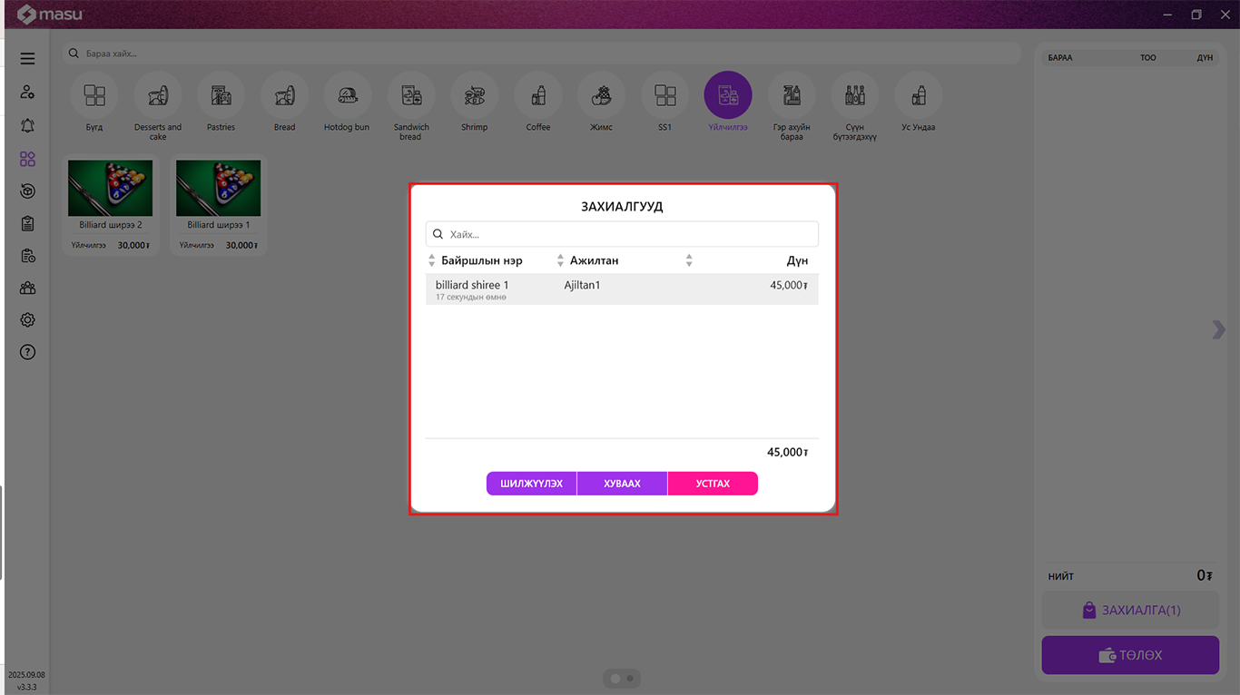Toggle the page indicator dots at bottom
Image resolution: width=1240 pixels, height=695 pixels.
tap(622, 678)
